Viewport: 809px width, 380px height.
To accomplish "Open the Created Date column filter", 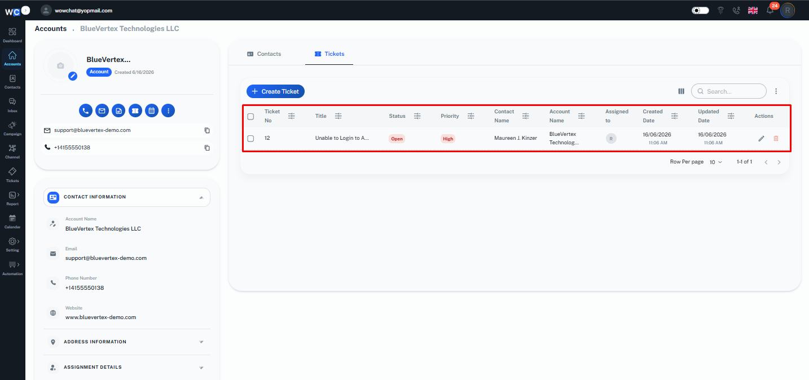I will tap(675, 116).
